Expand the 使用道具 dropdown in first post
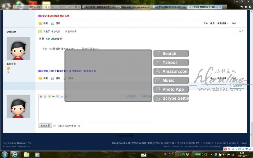253x158 pixels. [222, 24]
